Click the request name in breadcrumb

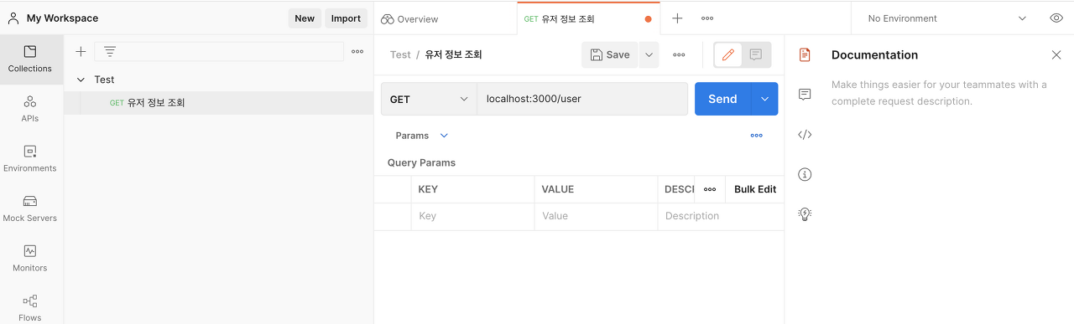click(x=454, y=54)
